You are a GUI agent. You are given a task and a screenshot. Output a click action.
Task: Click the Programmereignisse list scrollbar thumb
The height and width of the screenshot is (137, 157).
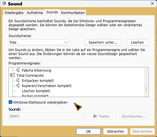pos(146,88)
